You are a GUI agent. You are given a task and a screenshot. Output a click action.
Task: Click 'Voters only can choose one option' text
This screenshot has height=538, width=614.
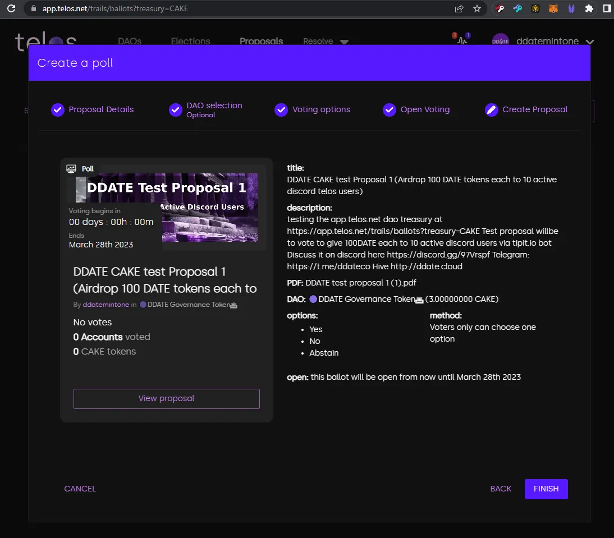point(483,333)
